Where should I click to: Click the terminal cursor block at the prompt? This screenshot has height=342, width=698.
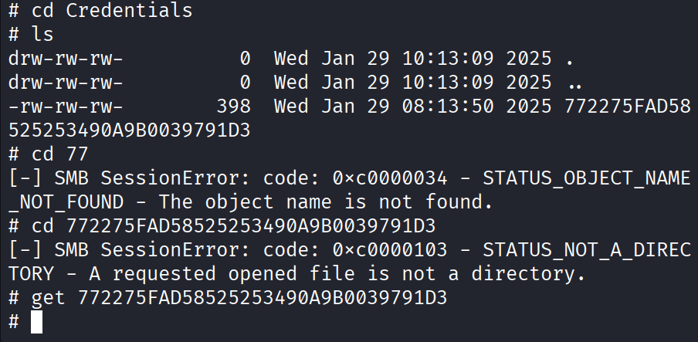36,322
